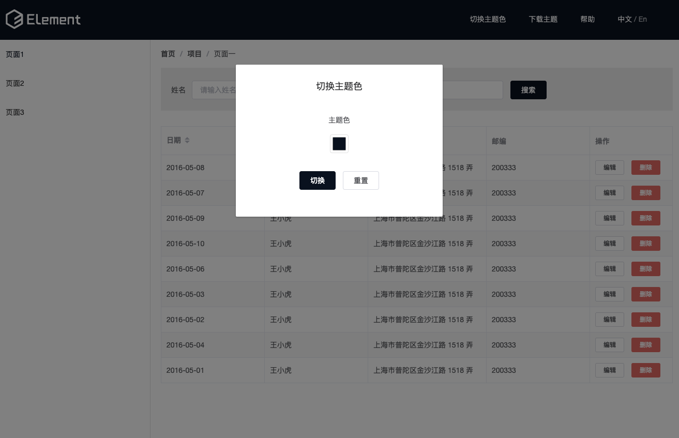Click 编辑 for the 2016-05-07 row
The height and width of the screenshot is (438, 679).
pos(610,193)
